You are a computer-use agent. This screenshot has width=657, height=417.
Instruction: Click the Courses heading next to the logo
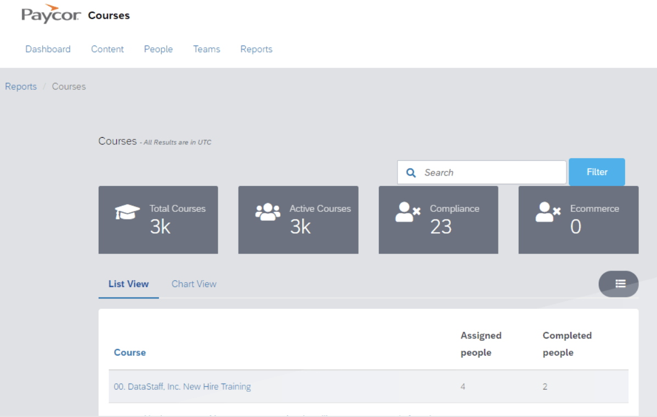point(108,15)
